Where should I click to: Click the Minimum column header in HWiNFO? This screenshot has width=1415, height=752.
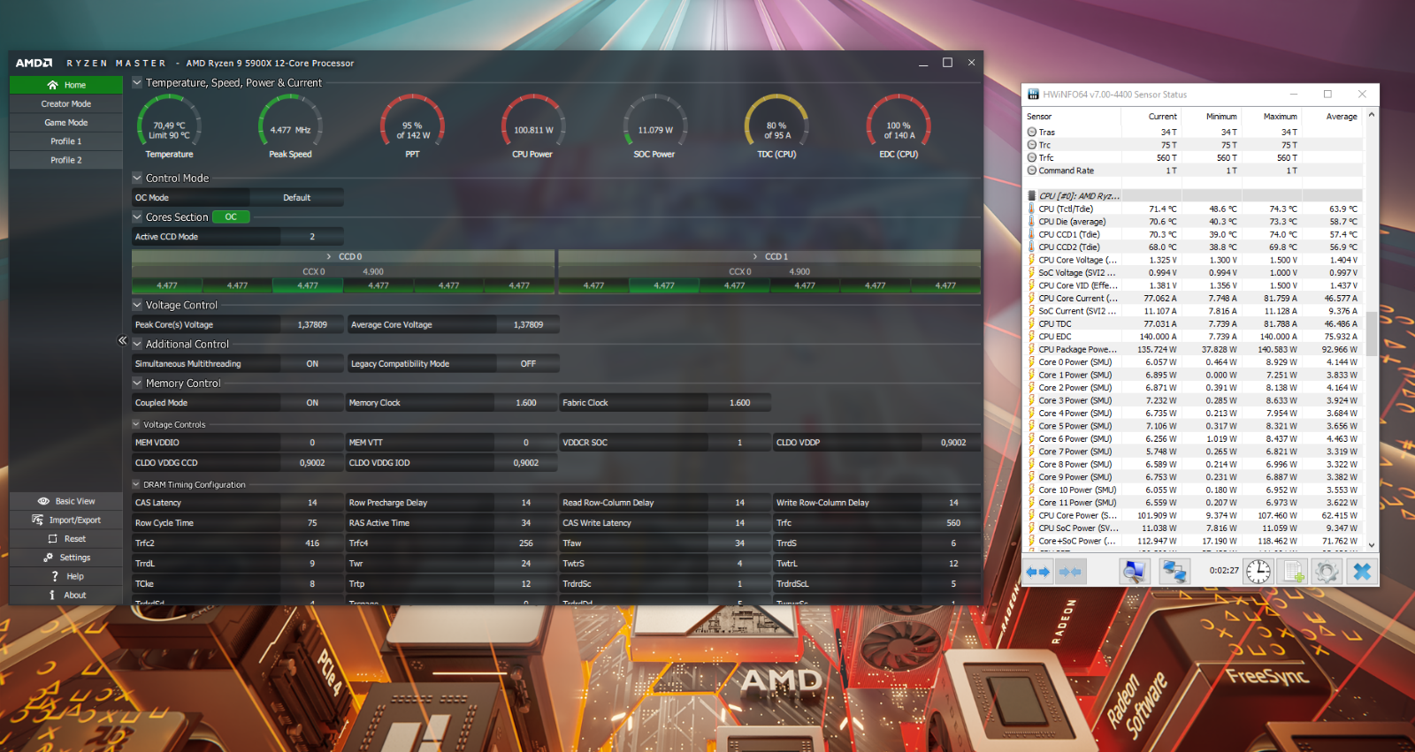(x=1211, y=116)
